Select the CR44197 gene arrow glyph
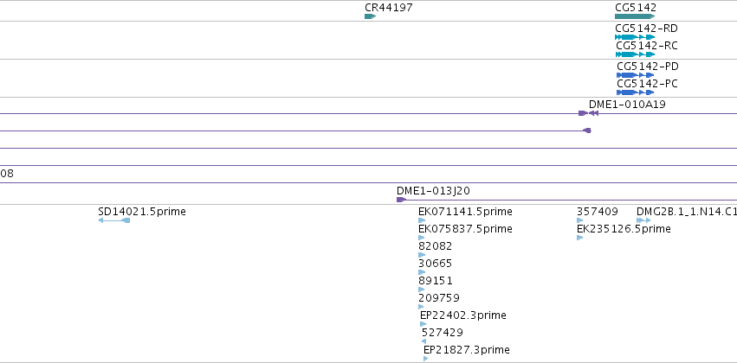This screenshot has height=363, width=737. (371, 16)
